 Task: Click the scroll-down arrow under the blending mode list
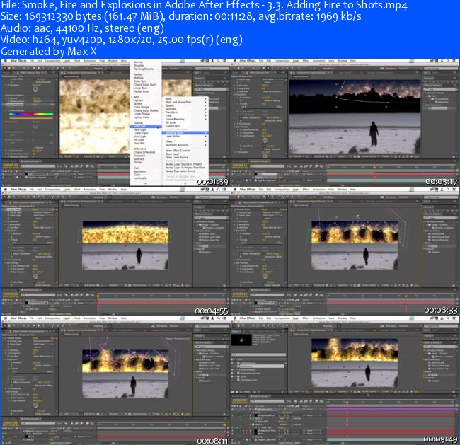point(146,183)
